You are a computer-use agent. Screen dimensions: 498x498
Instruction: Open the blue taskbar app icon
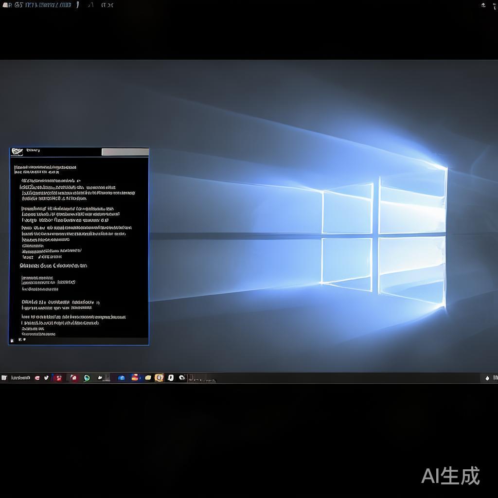tap(122, 378)
